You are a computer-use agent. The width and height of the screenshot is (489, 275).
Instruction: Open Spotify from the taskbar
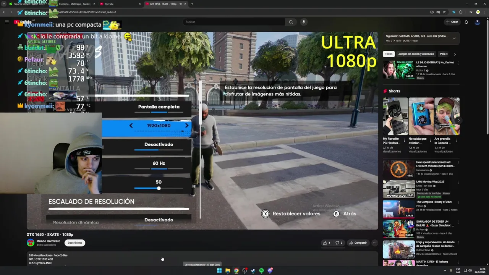[261, 270]
